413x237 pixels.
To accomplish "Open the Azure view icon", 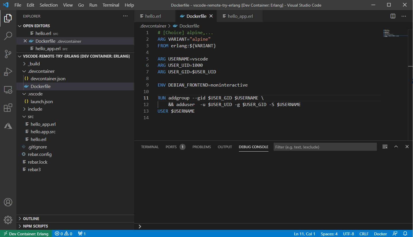I will click(x=8, y=126).
